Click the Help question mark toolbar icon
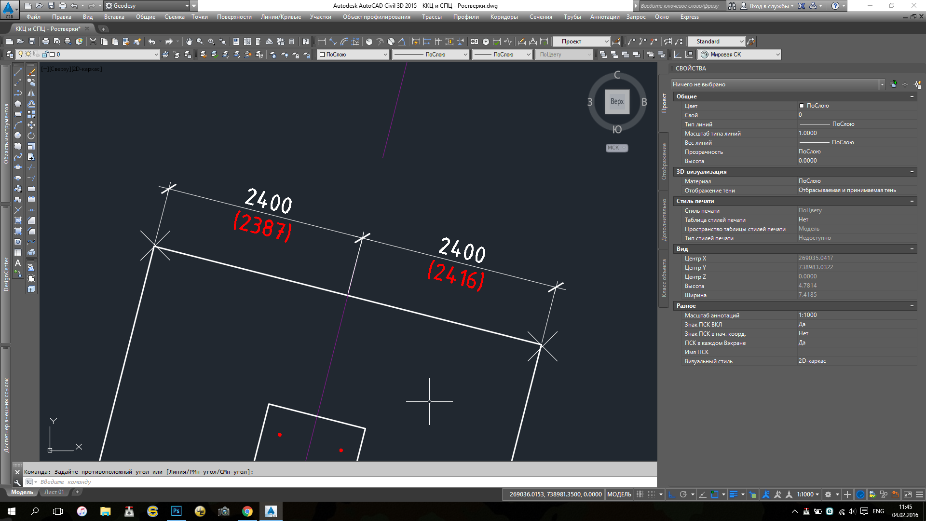 [x=306, y=41]
